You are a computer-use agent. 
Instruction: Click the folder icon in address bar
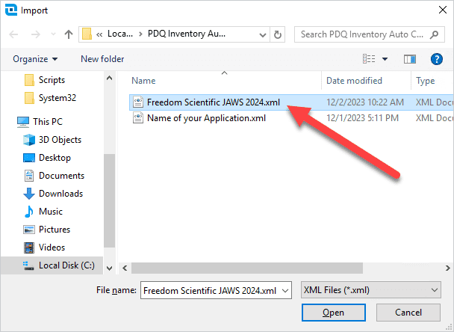coord(87,34)
